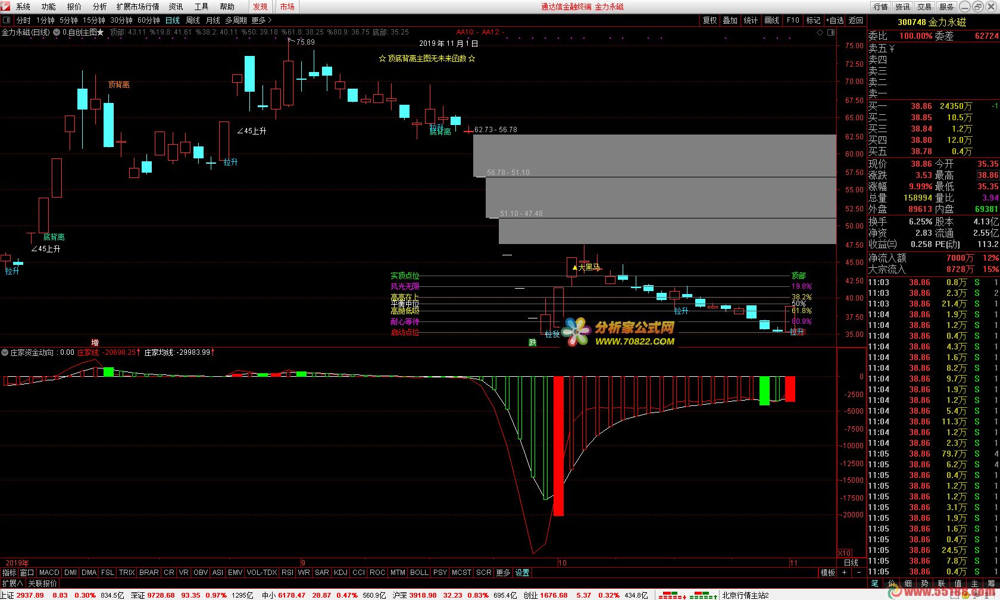The height and width of the screenshot is (600, 1000).
Task: Select the 值 tab in side panel
Action: [958, 583]
